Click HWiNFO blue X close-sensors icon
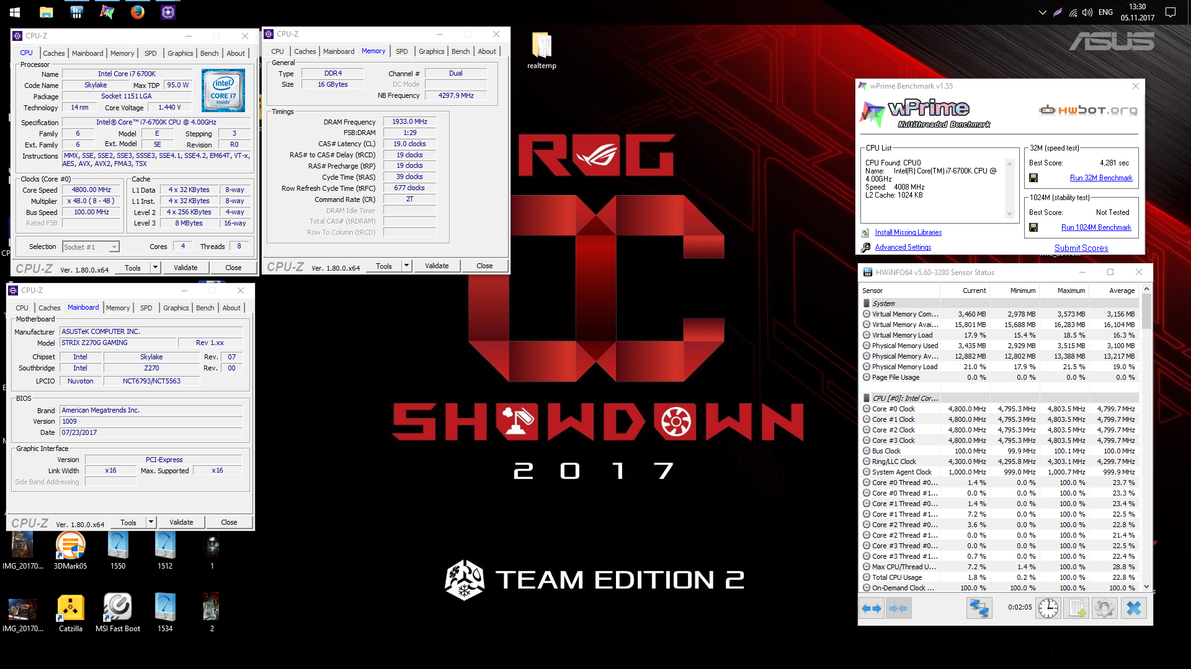The image size is (1191, 669). 1133,608
